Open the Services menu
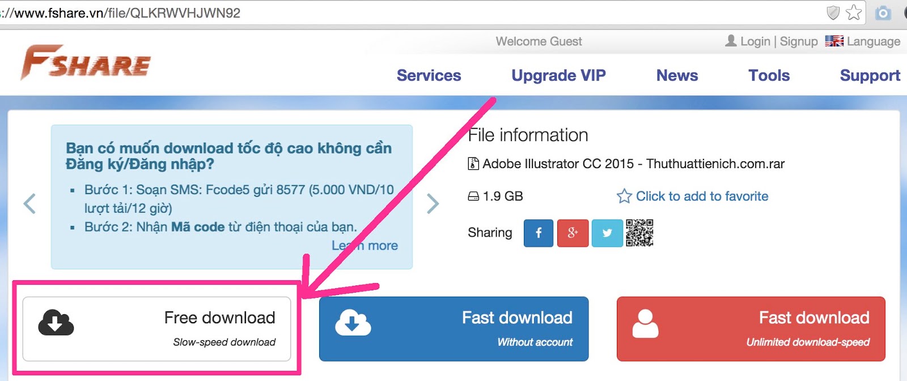 tap(429, 75)
